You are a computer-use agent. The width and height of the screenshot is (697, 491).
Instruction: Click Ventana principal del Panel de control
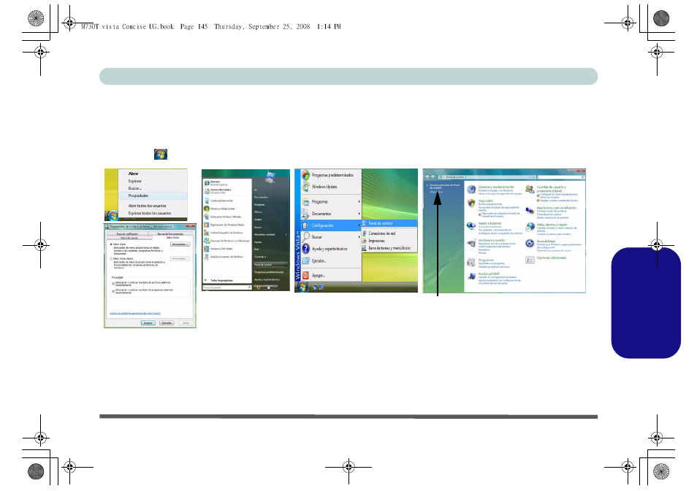tap(444, 187)
